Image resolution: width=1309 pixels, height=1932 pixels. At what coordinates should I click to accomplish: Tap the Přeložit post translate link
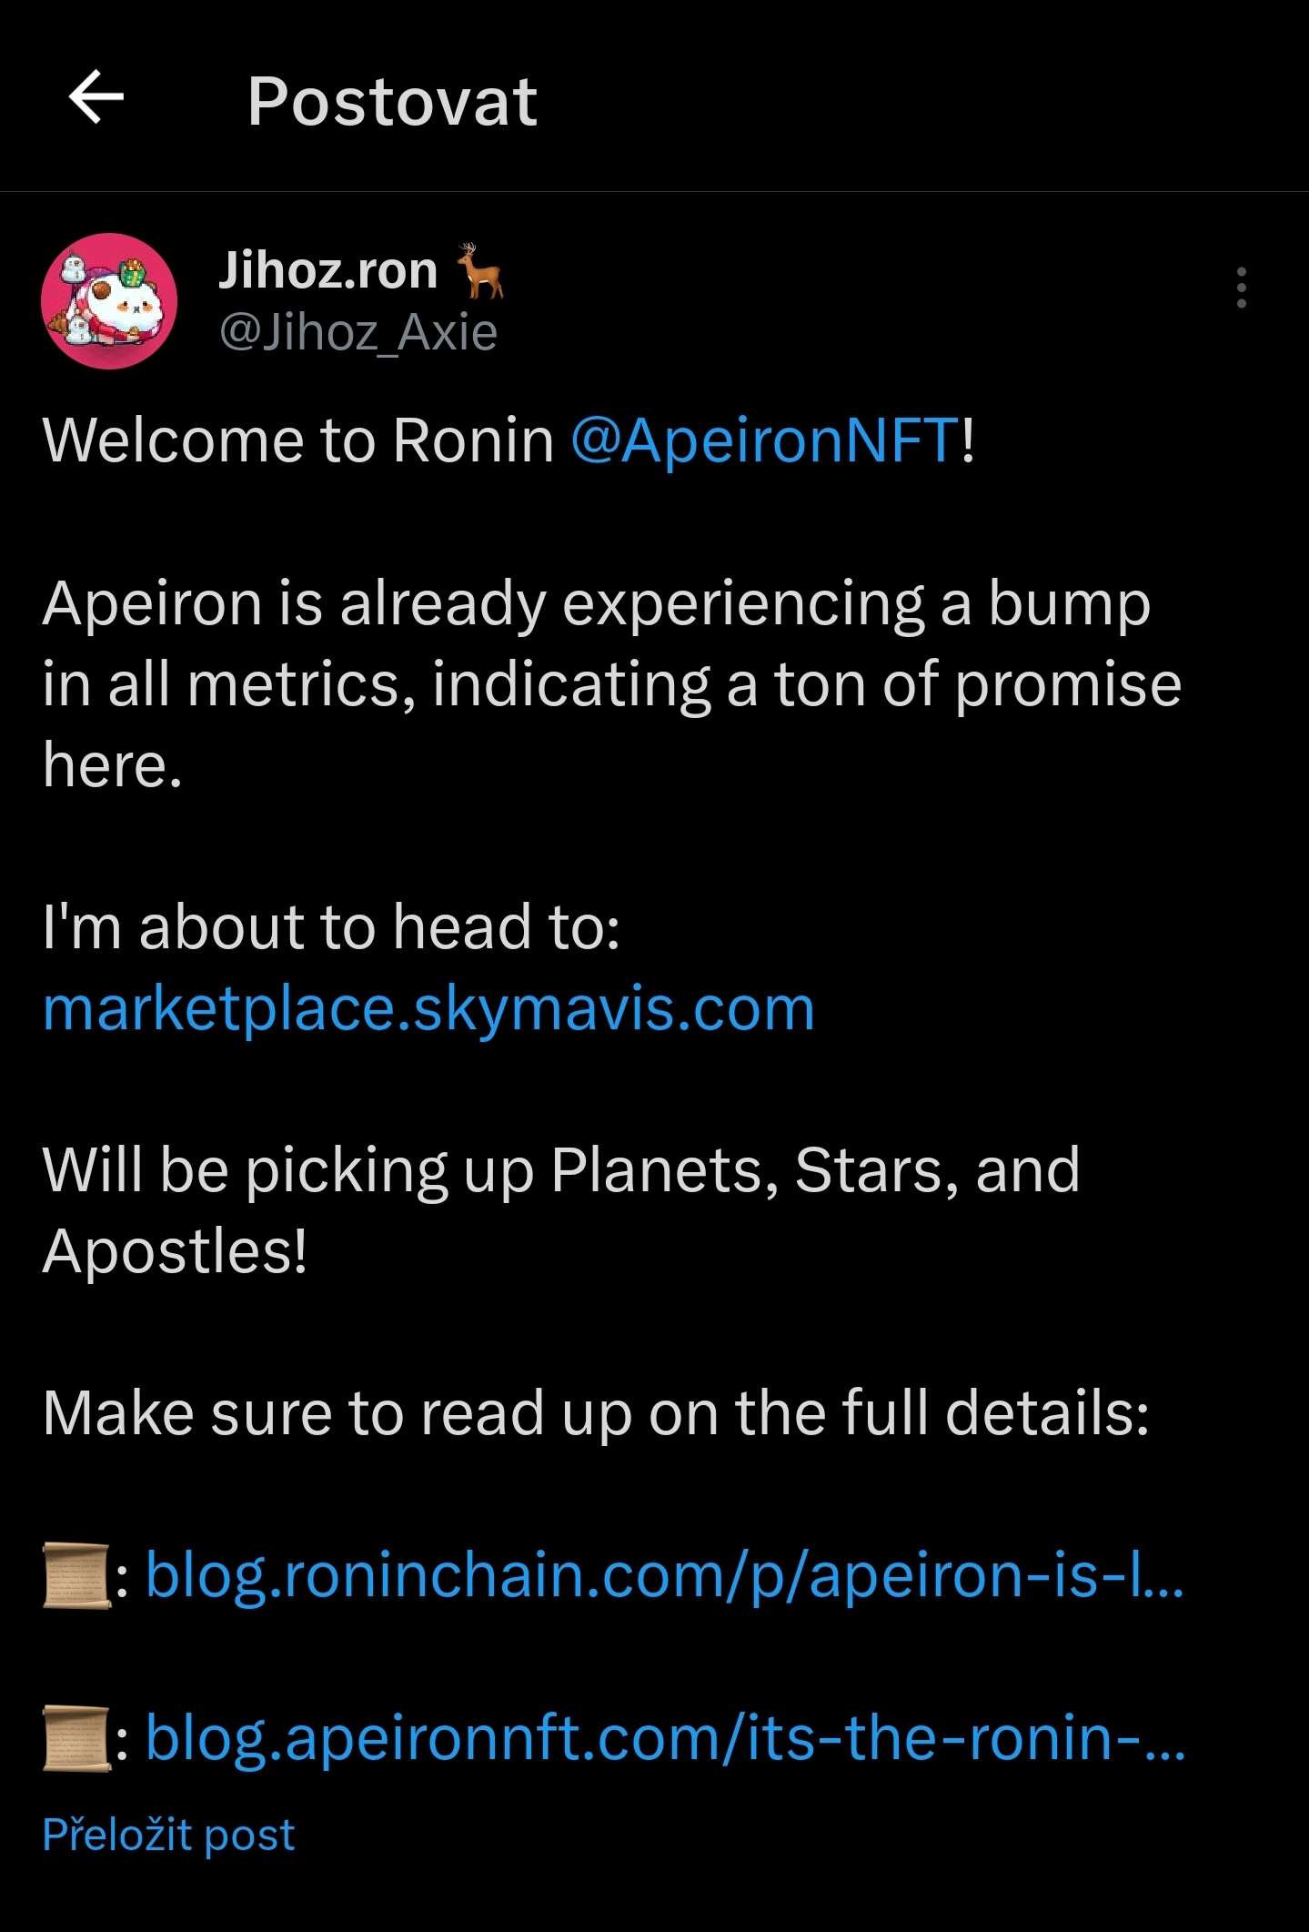click(x=168, y=1835)
